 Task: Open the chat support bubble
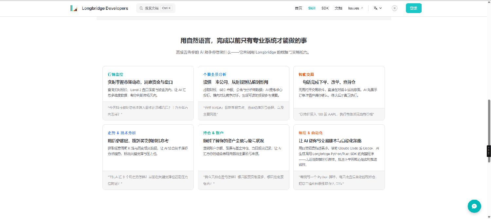click(474, 206)
